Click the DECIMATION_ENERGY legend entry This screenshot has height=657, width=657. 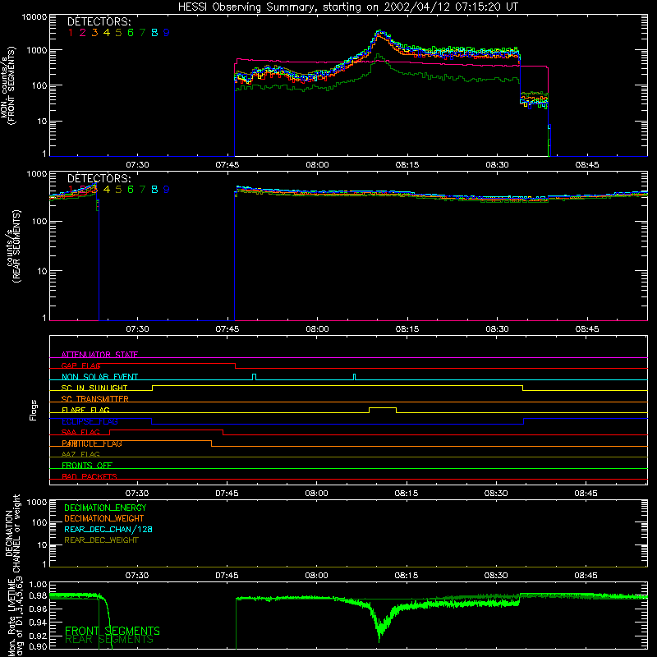tap(105, 508)
